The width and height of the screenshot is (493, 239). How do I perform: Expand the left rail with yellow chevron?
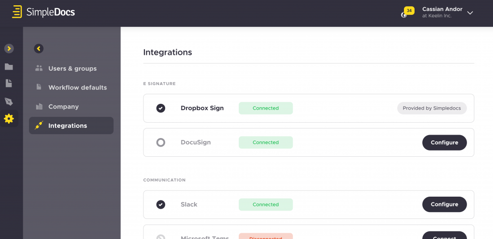click(9, 49)
